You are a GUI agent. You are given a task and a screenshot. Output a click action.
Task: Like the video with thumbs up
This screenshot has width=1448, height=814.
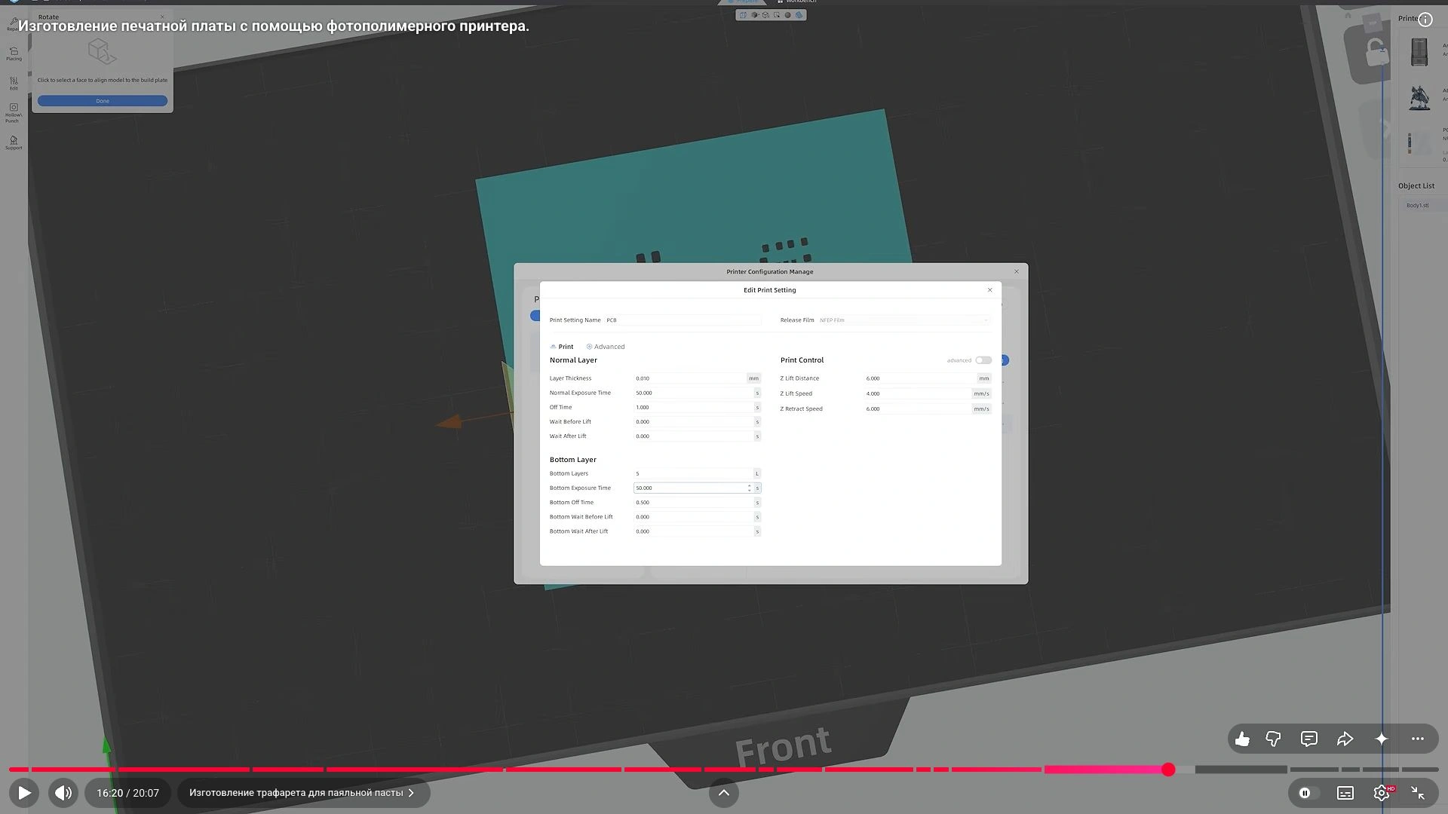tap(1242, 739)
